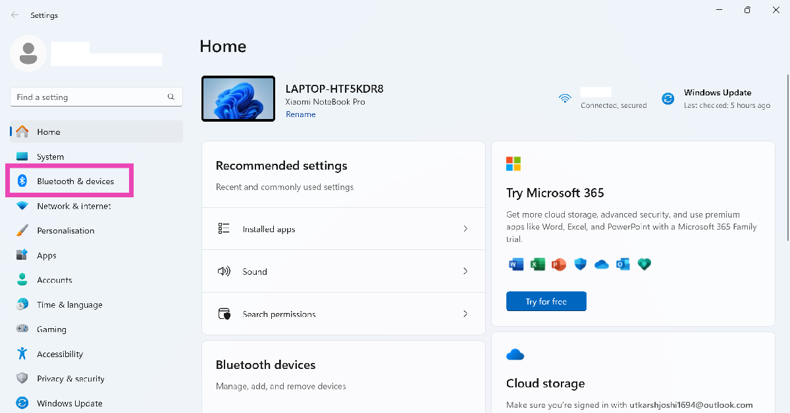Click the Sound speaker icon
This screenshot has height=413, width=790.
(224, 271)
